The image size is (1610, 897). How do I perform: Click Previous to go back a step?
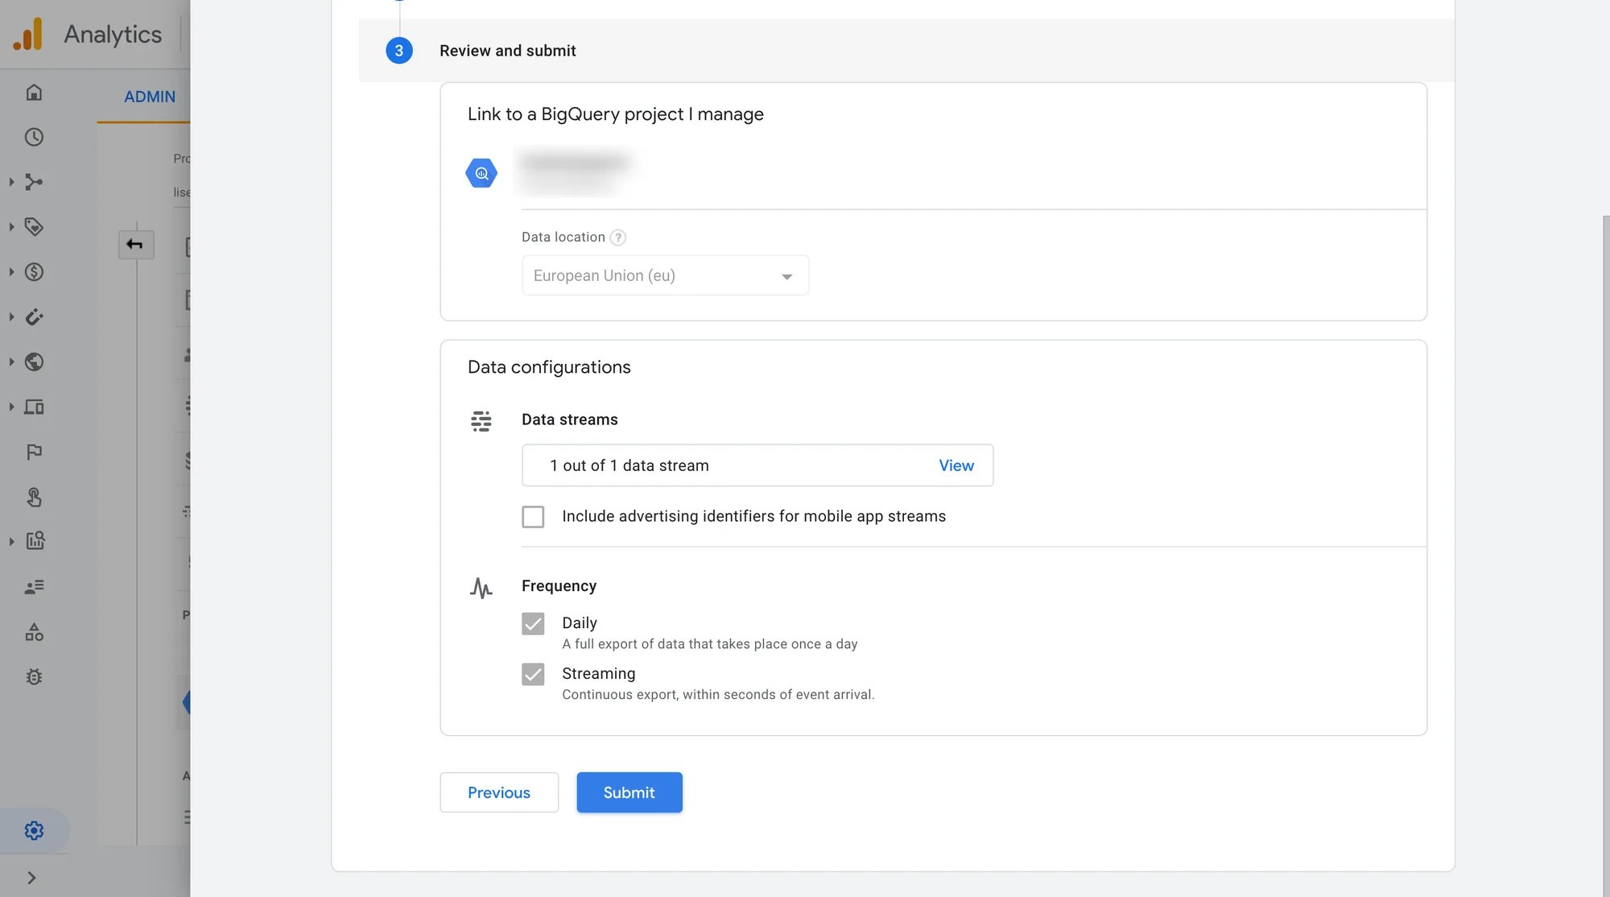coord(498,792)
